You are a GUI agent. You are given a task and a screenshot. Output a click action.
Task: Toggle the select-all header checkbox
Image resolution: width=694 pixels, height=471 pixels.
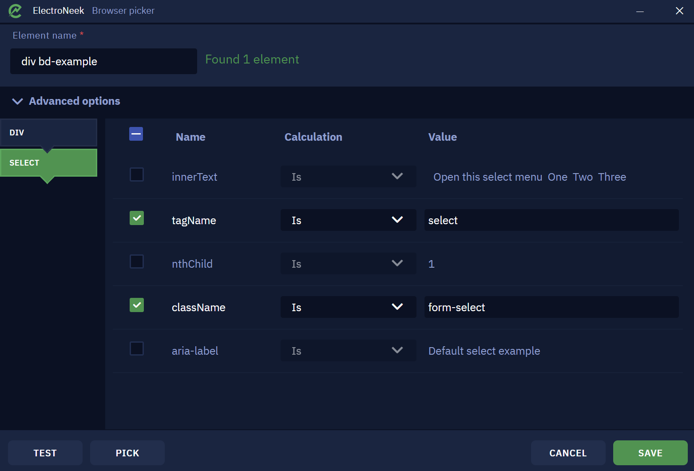pyautogui.click(x=136, y=134)
